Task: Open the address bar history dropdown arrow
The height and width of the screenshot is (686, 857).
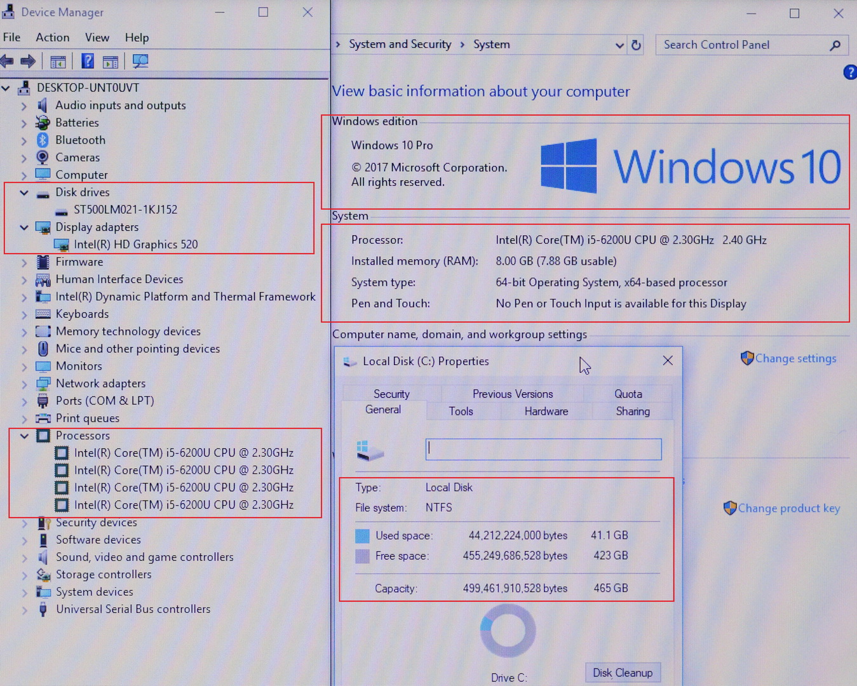Action: click(x=619, y=45)
